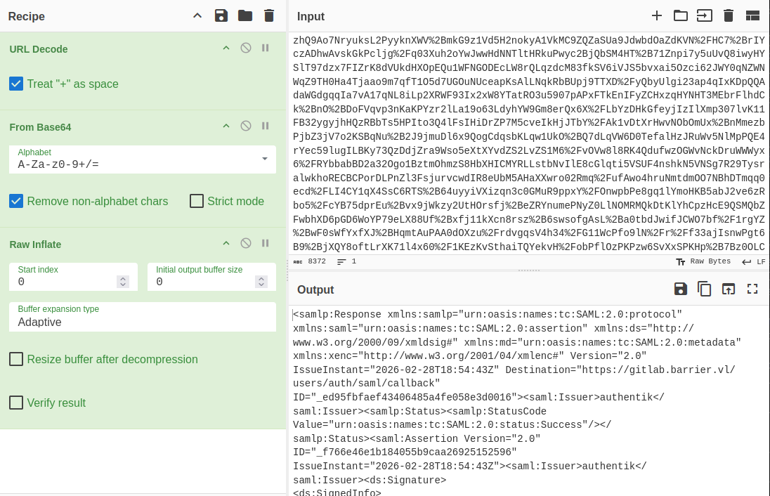Viewport: 770px width, 496px height.
Task: Collapse the Raw Inflate operation
Action: point(226,244)
